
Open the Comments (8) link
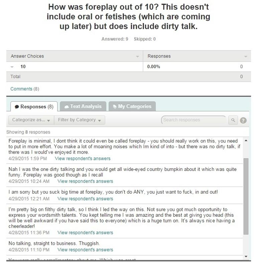tap(25, 89)
